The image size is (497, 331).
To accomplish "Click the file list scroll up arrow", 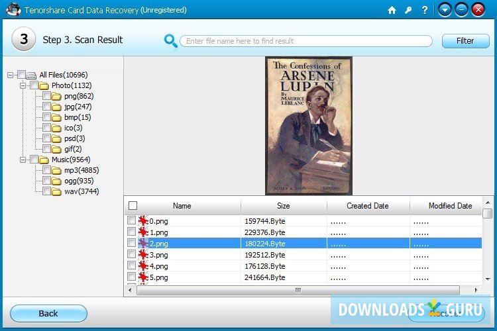I will tap(488, 203).
